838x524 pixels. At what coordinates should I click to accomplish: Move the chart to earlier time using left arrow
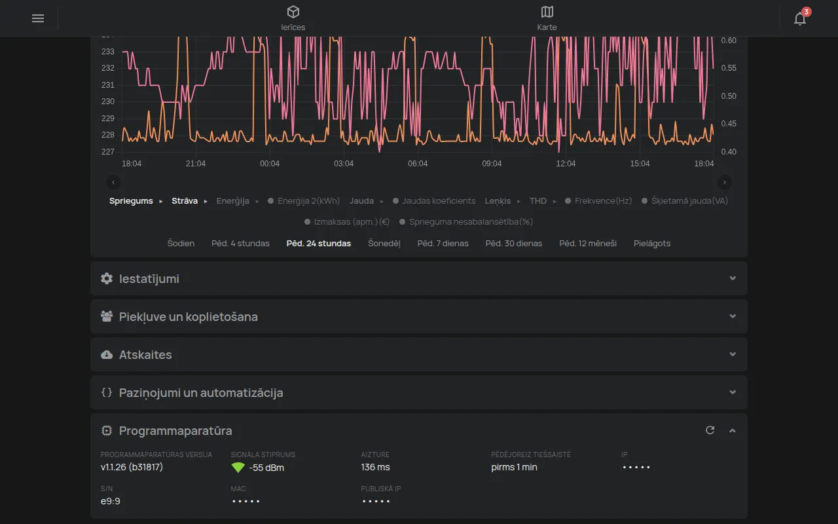coord(113,182)
